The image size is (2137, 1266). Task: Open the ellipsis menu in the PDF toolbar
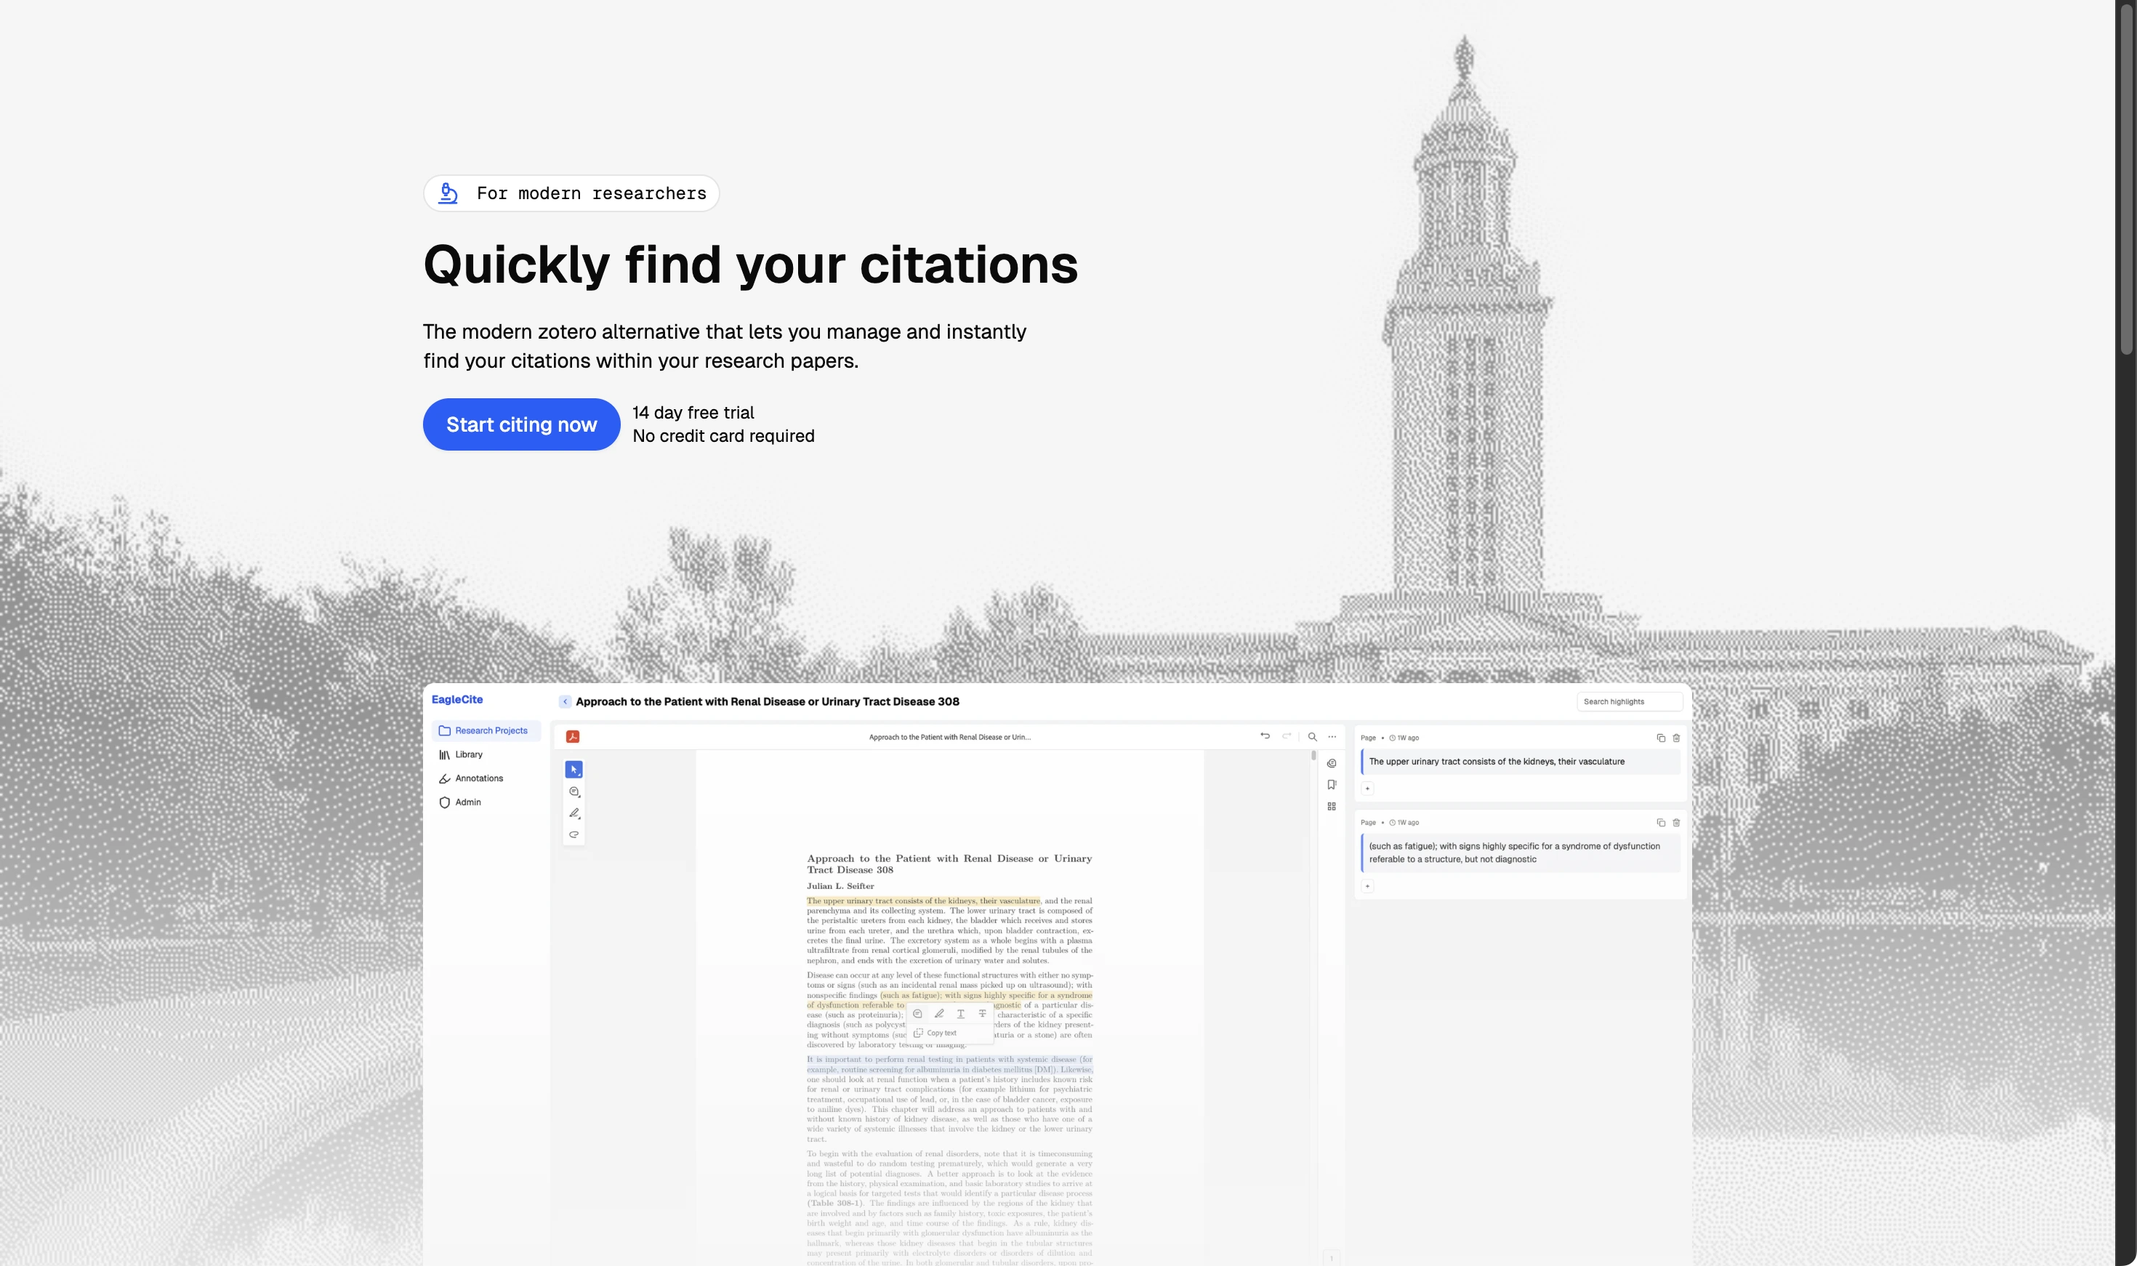point(1332,737)
